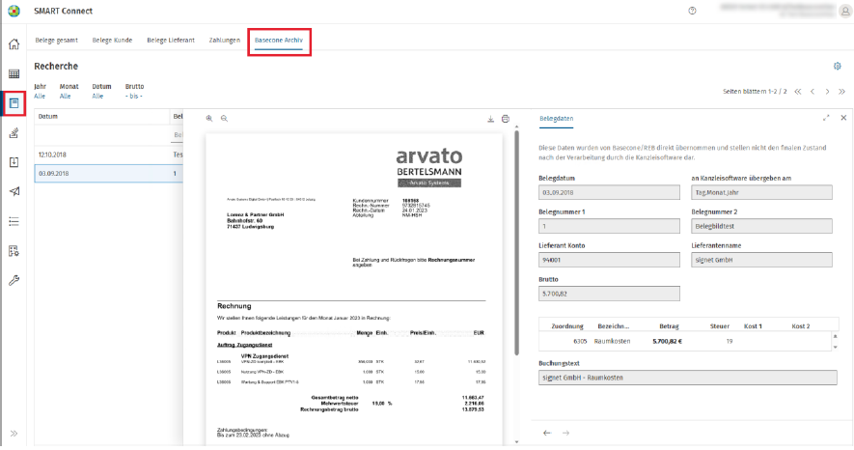Sort by Datum column header
Screen dimensions: 854x450
48,116
